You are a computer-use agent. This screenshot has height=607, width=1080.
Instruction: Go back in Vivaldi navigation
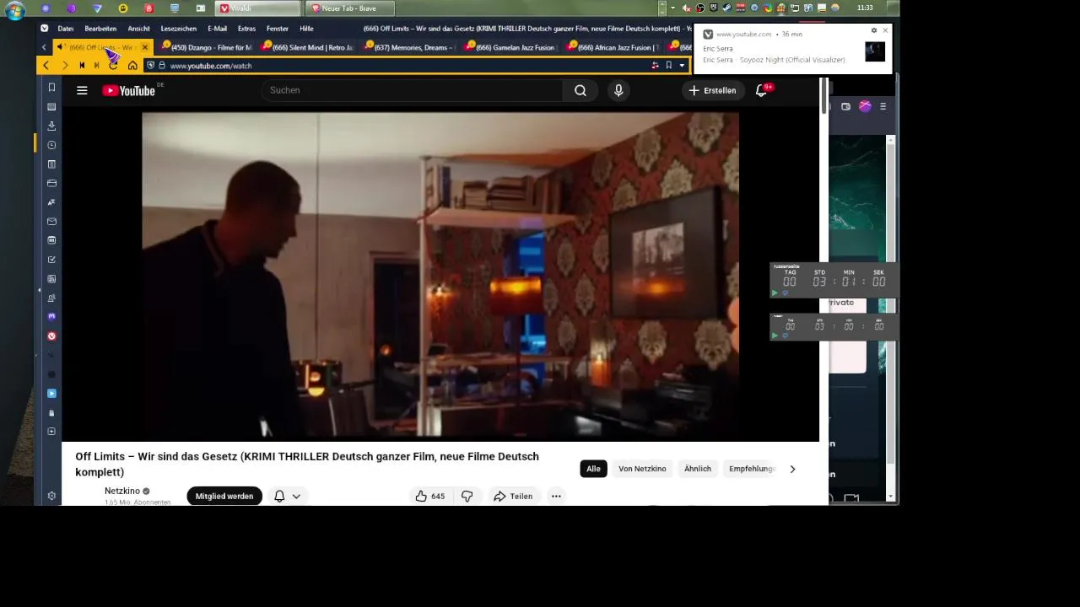coord(46,66)
